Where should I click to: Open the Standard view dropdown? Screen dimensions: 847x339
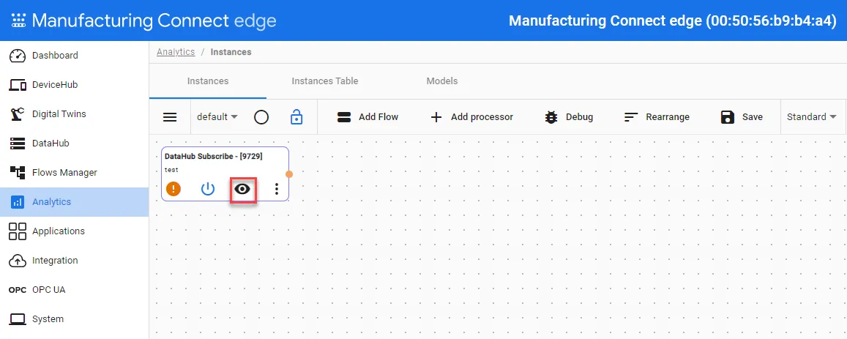point(811,117)
